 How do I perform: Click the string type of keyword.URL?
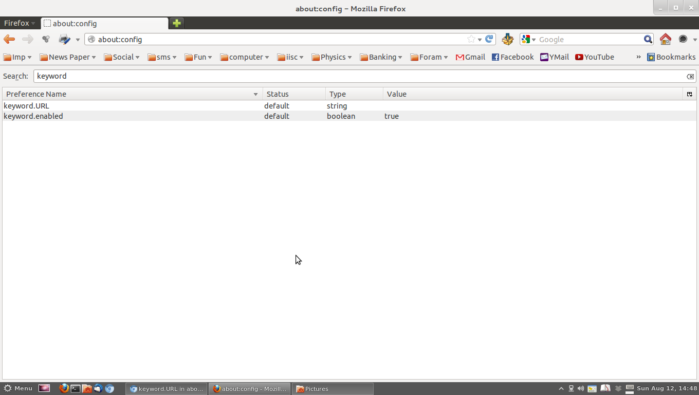[337, 106]
